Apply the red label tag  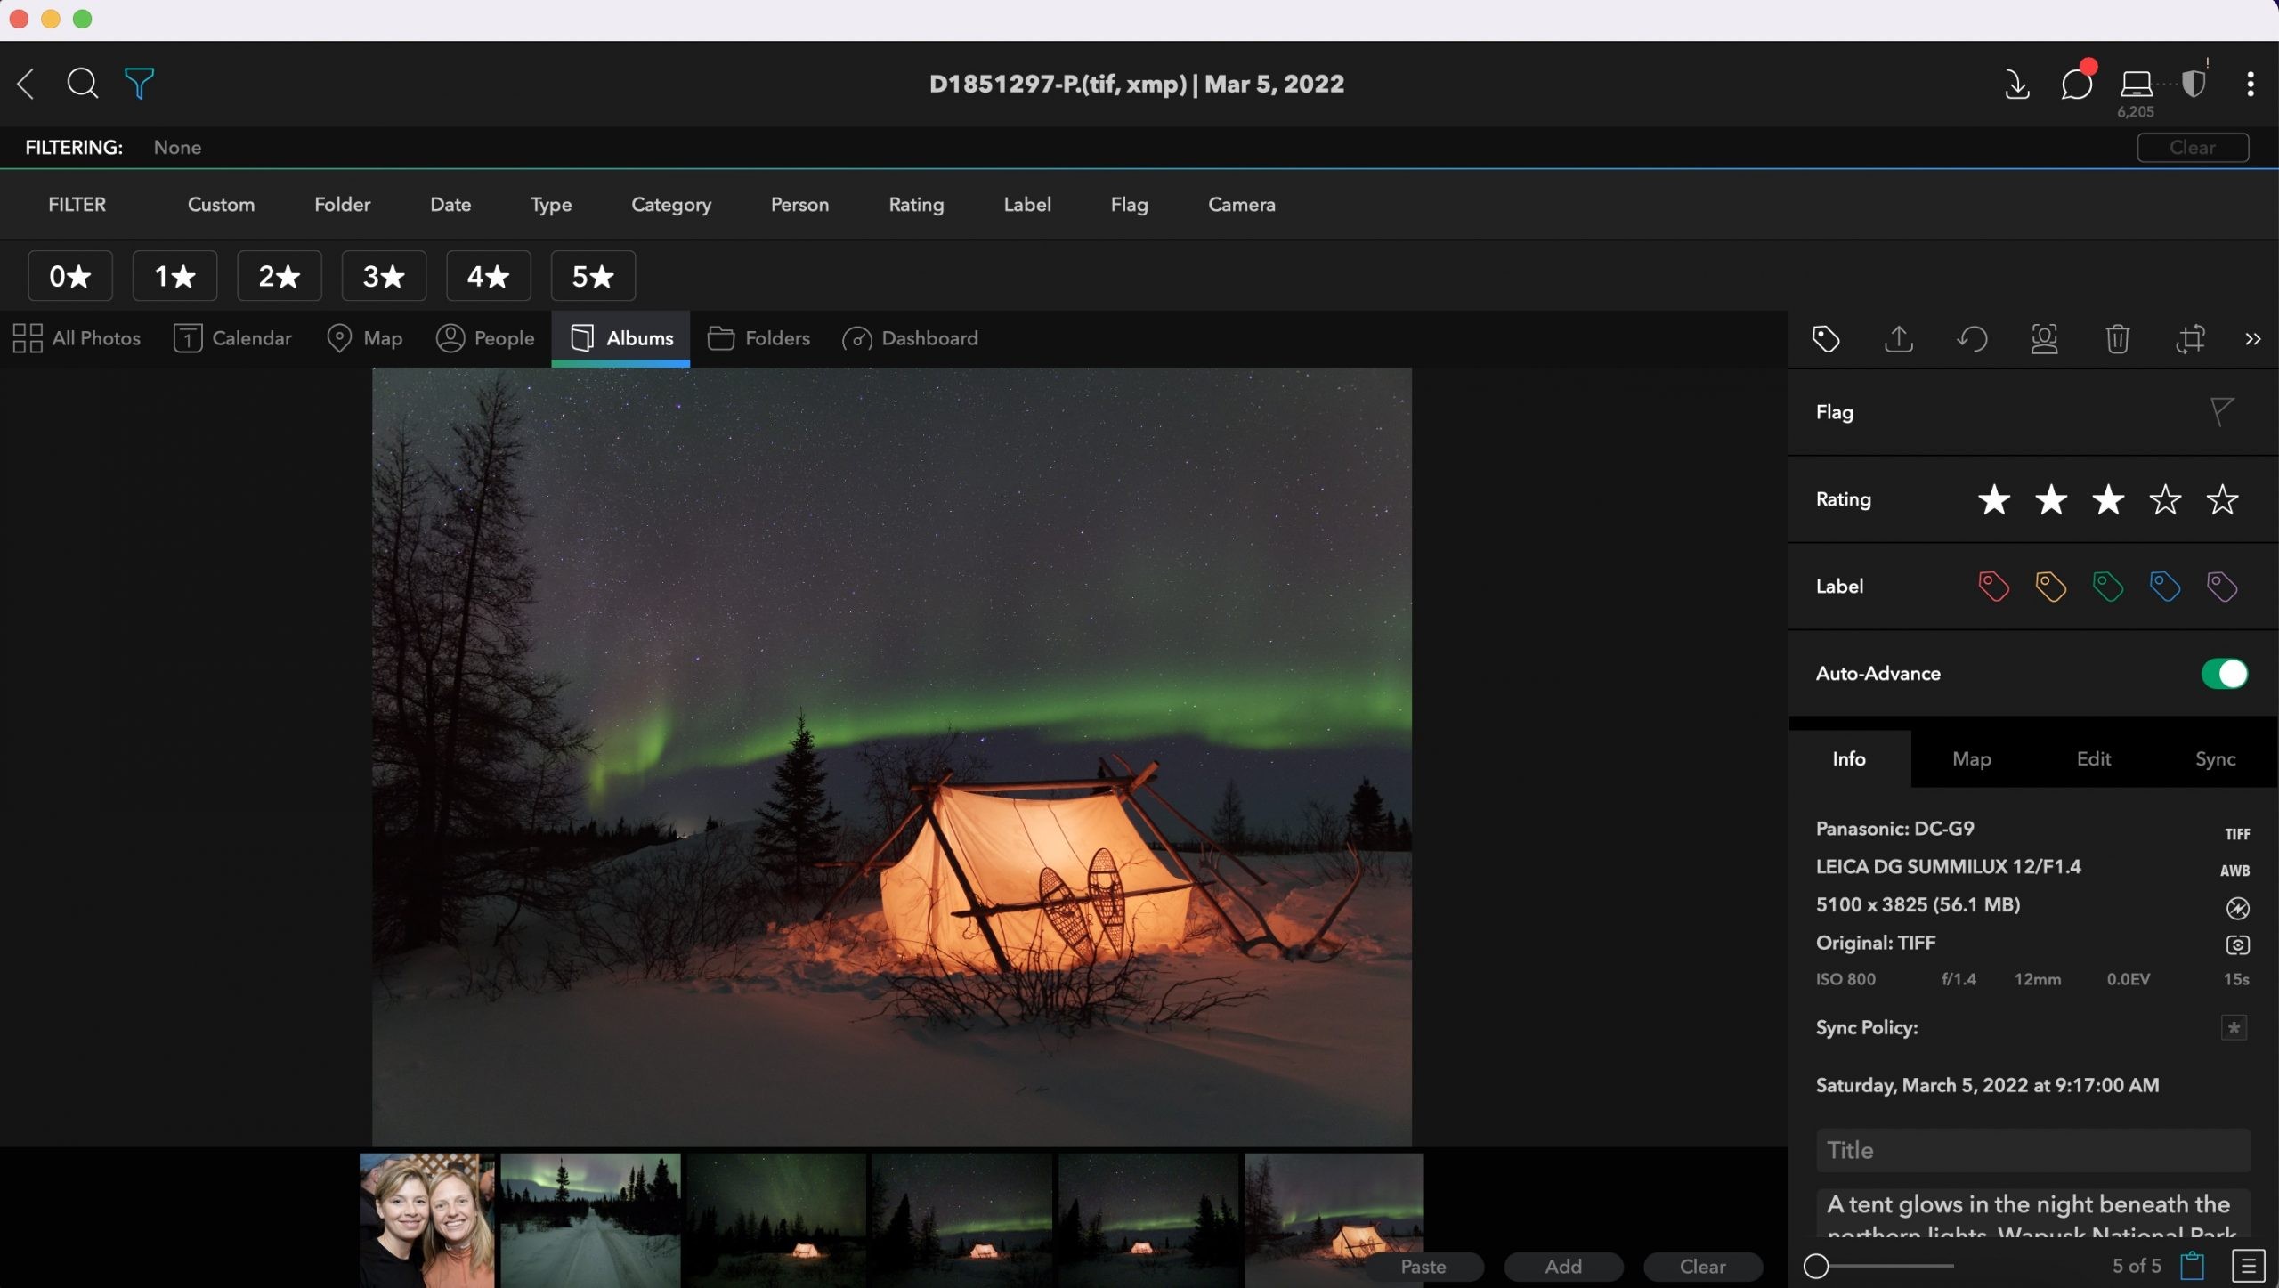point(1993,587)
